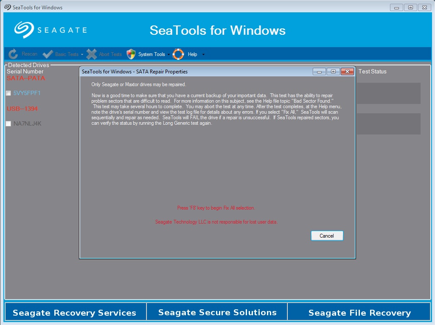Minimize the SATA Repair Properties dialog
435x325 pixels.
click(x=319, y=72)
